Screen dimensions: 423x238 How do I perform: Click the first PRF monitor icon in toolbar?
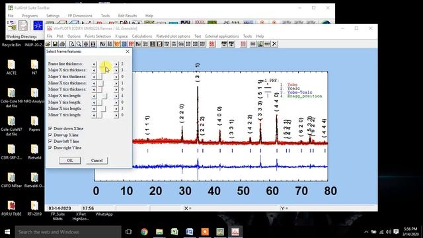click(x=224, y=44)
